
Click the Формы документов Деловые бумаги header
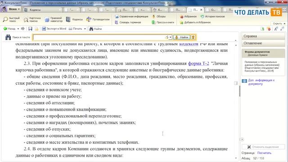coord(263,53)
